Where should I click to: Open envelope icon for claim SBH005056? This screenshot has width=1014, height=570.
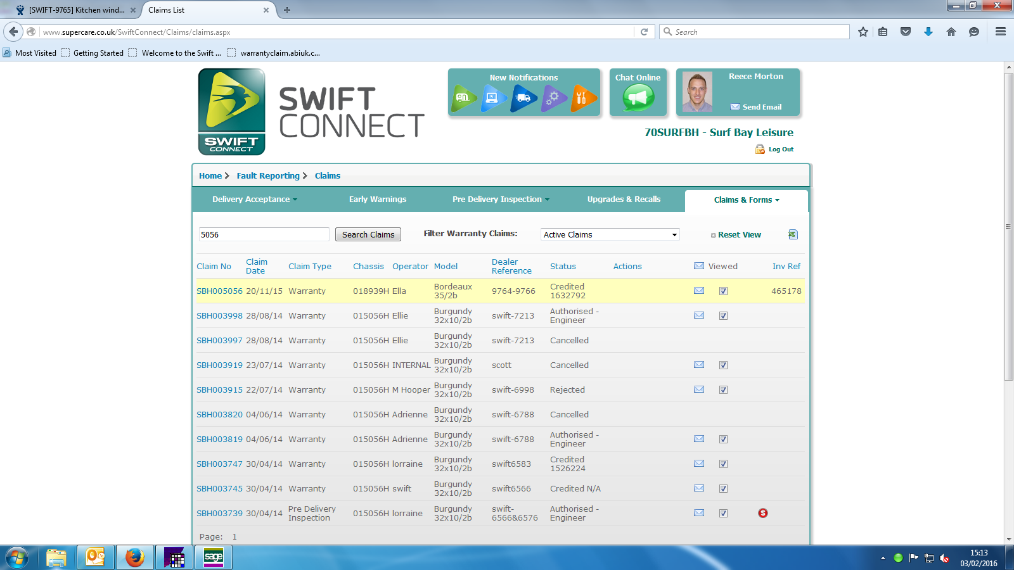tap(699, 291)
